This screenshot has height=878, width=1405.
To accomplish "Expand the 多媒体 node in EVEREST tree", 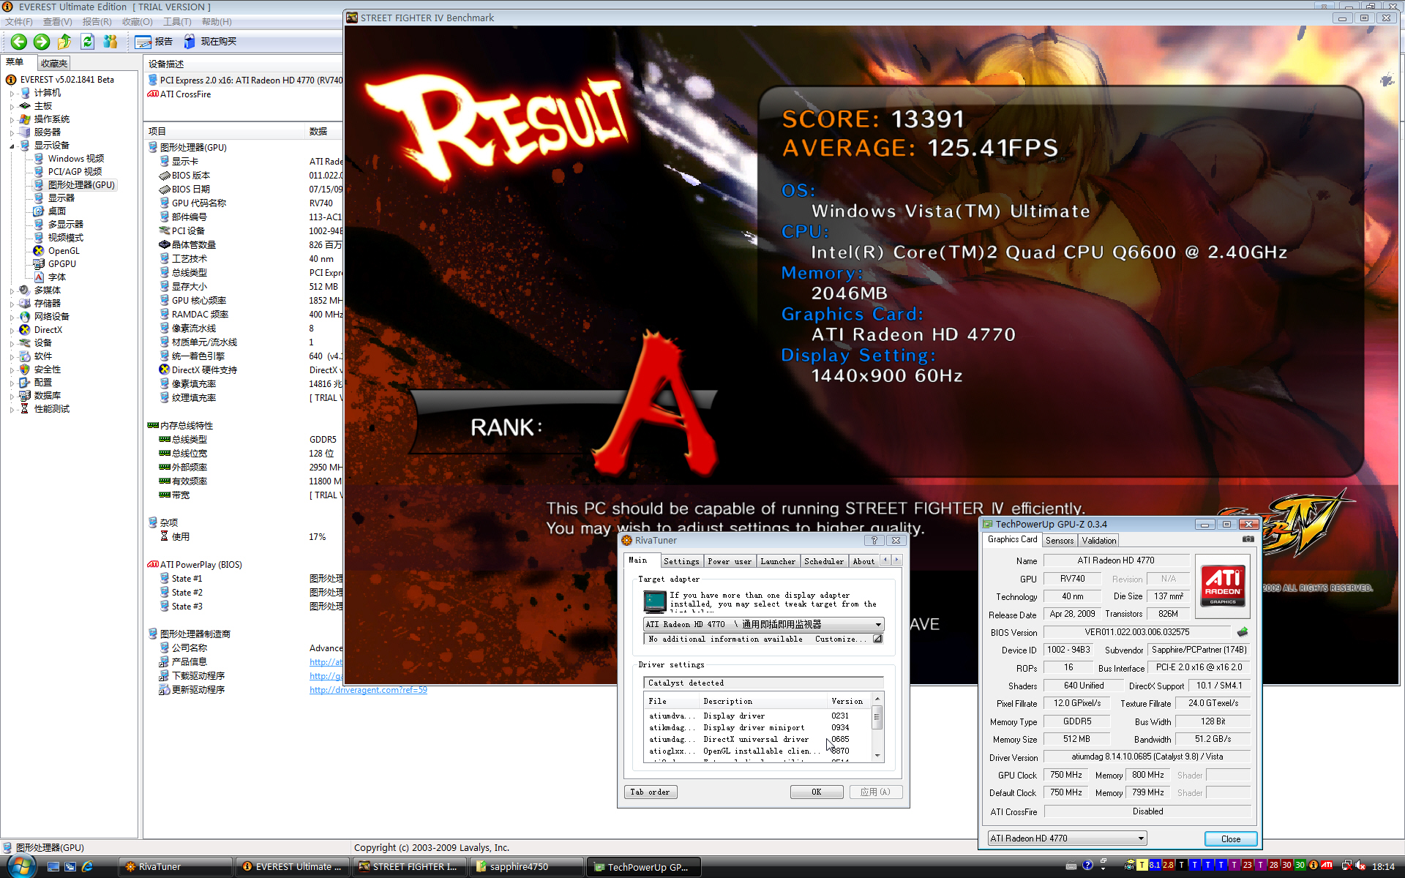I will pos(12,290).
